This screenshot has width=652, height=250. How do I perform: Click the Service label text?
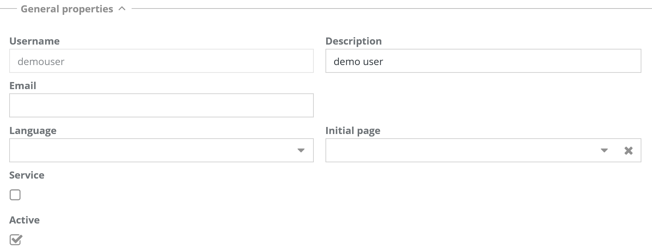pos(27,175)
